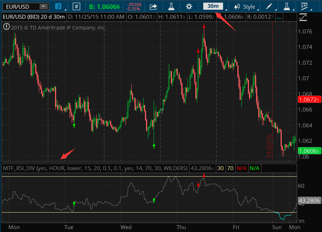Click the blue number 3 link icon
The width and height of the screenshot is (322, 232).
pos(58,6)
